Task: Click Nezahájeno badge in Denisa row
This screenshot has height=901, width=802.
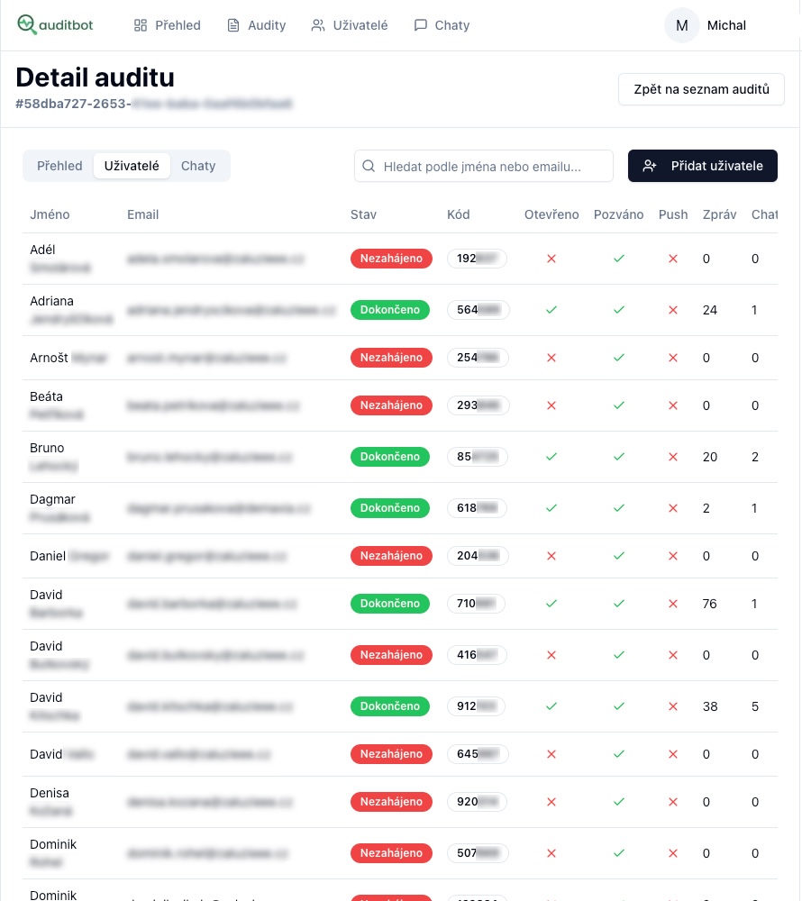Action: [391, 802]
